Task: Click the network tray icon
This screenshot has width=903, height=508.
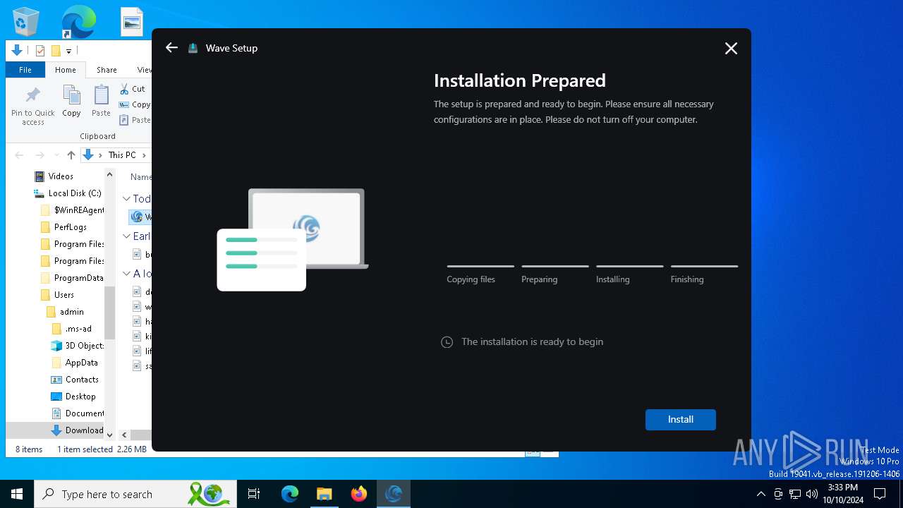Action: coord(795,494)
